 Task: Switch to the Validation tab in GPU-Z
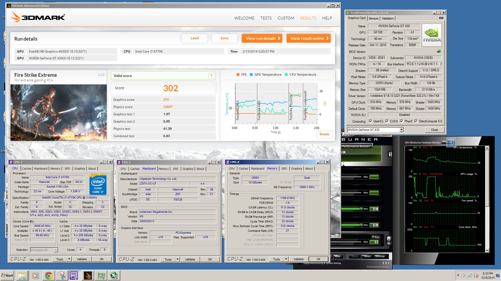point(387,18)
